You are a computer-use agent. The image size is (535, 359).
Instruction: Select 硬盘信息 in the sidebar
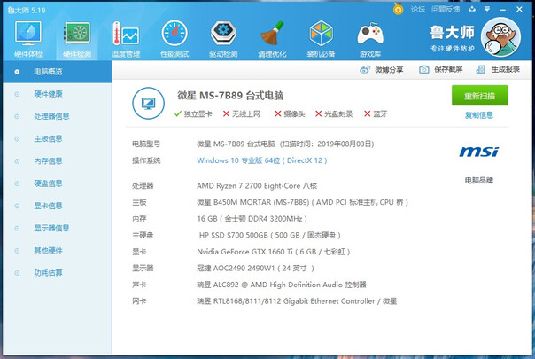[48, 183]
